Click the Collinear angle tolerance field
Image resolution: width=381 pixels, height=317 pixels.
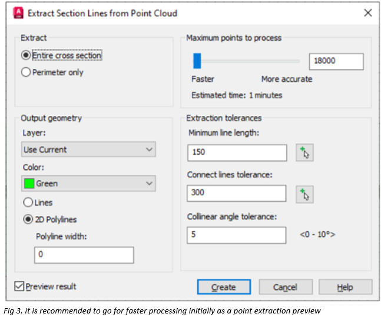(236, 235)
